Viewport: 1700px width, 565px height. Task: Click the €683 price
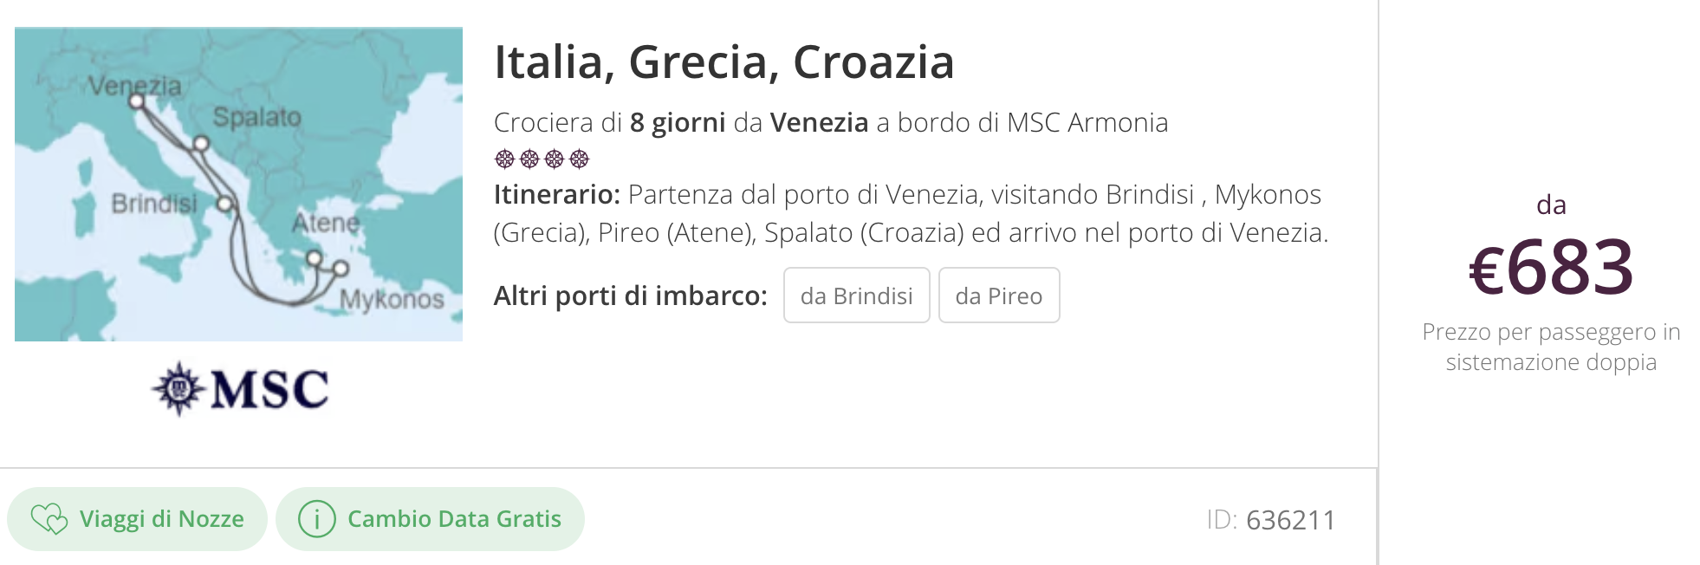(x=1551, y=267)
